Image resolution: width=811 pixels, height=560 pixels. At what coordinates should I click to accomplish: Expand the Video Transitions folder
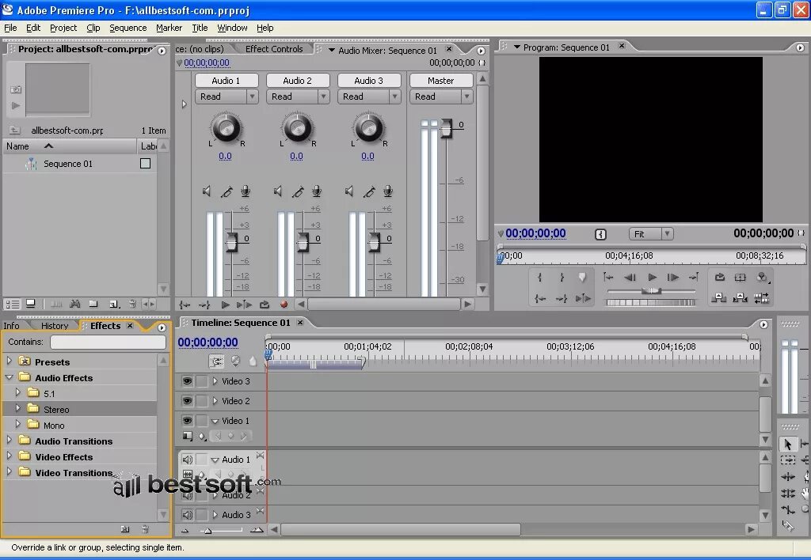pos(10,471)
